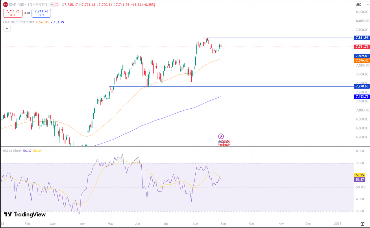Click the 40.00 RSI axis label
The image size is (370, 228).
[x=360, y=199]
